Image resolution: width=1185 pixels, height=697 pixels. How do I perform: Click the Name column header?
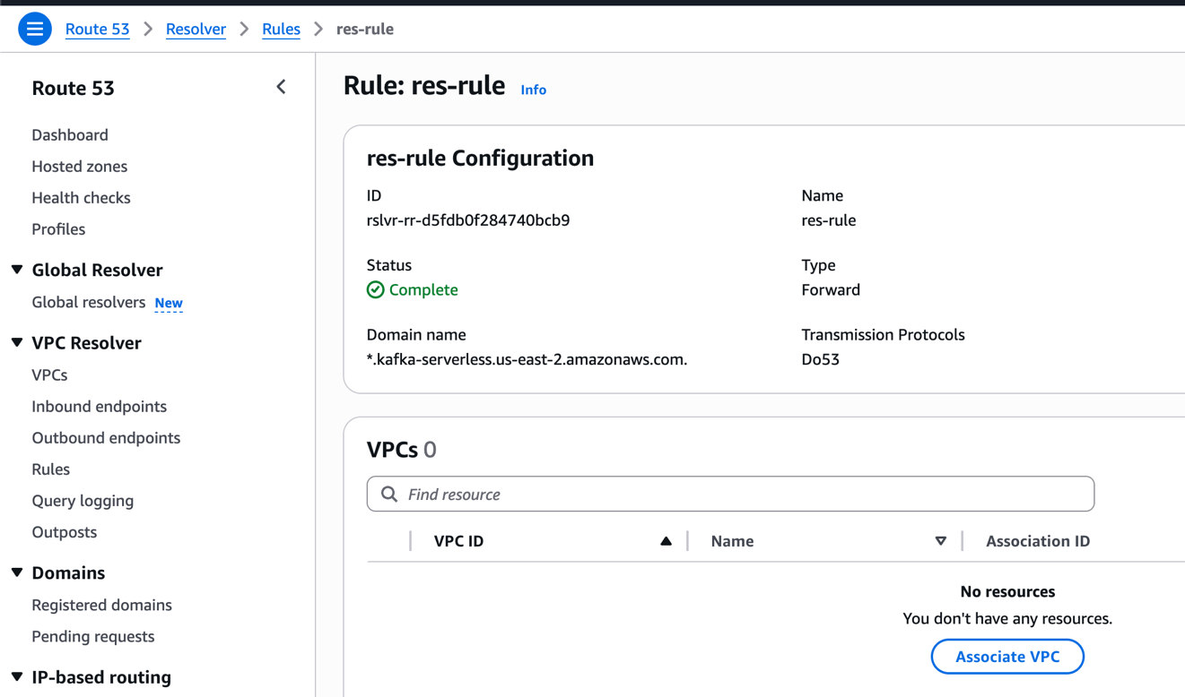point(732,541)
